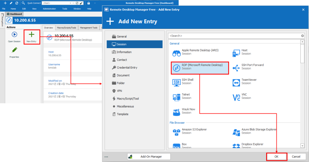The height and width of the screenshot is (162, 309).
Task: Select the VPN category
Action: coord(135,91)
